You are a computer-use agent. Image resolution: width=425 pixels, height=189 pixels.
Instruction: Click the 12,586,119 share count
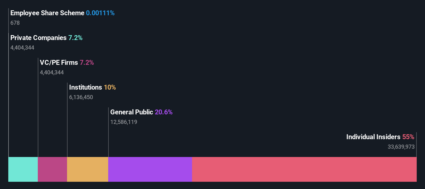point(124,122)
